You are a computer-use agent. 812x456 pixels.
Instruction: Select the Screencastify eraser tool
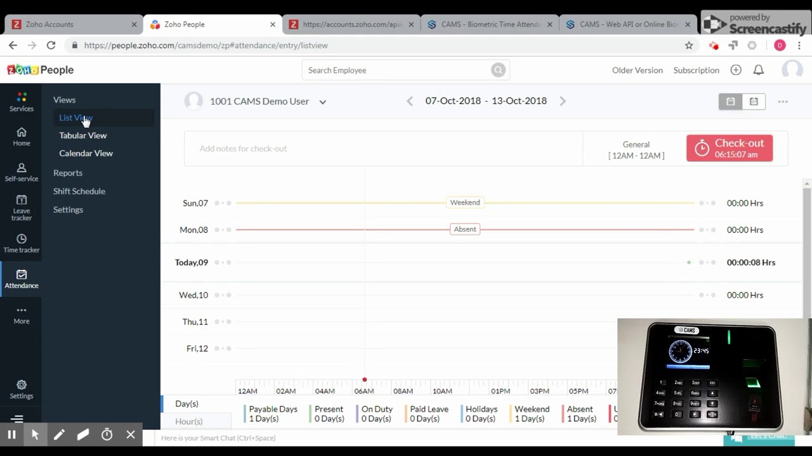pyautogui.click(x=83, y=434)
